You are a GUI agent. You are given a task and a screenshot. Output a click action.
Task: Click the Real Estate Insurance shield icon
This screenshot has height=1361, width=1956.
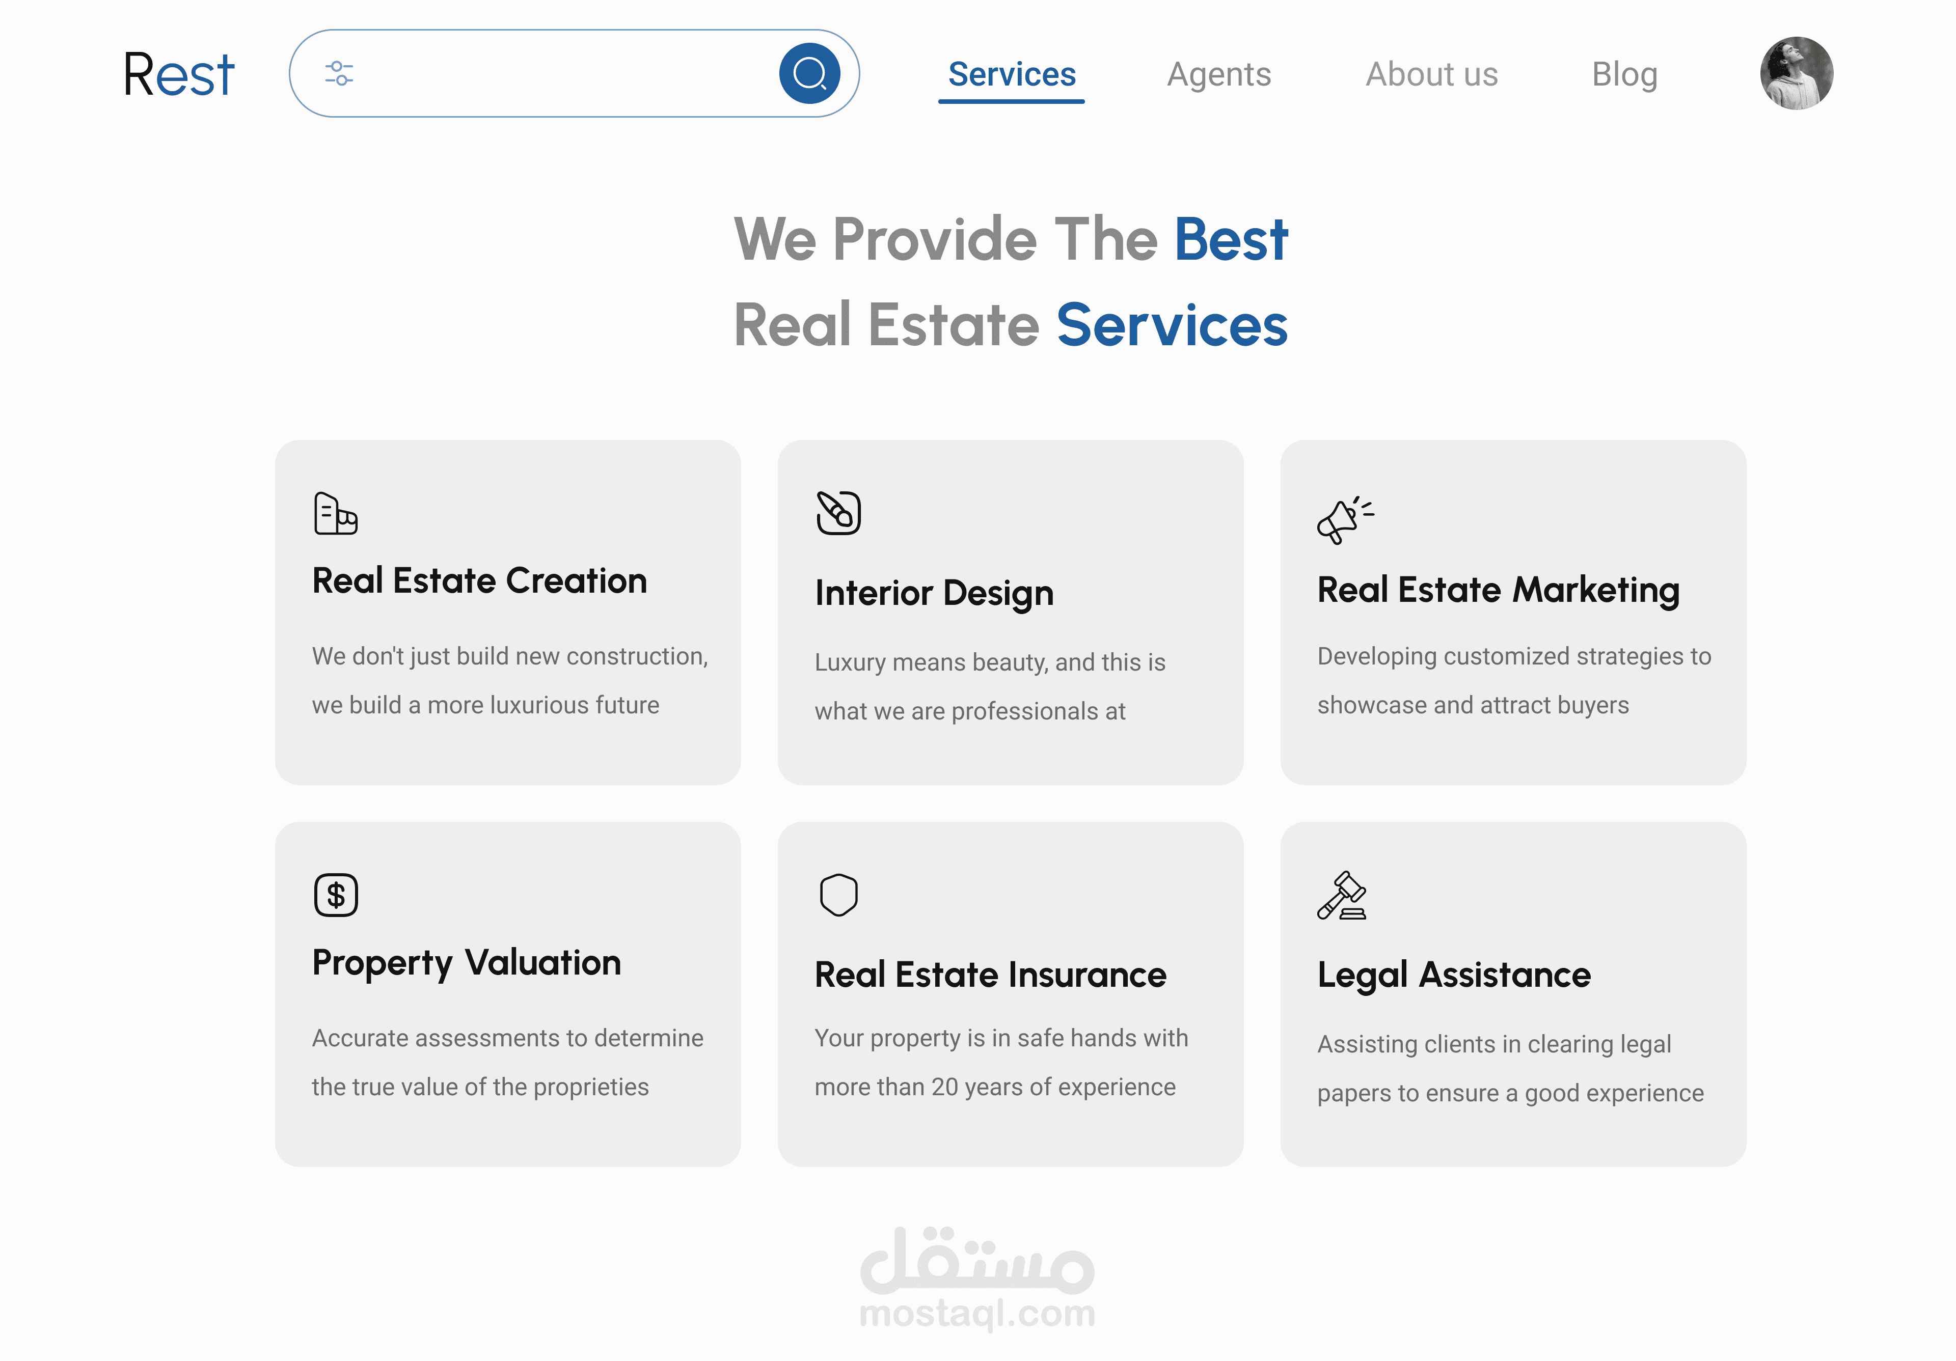pyautogui.click(x=838, y=895)
